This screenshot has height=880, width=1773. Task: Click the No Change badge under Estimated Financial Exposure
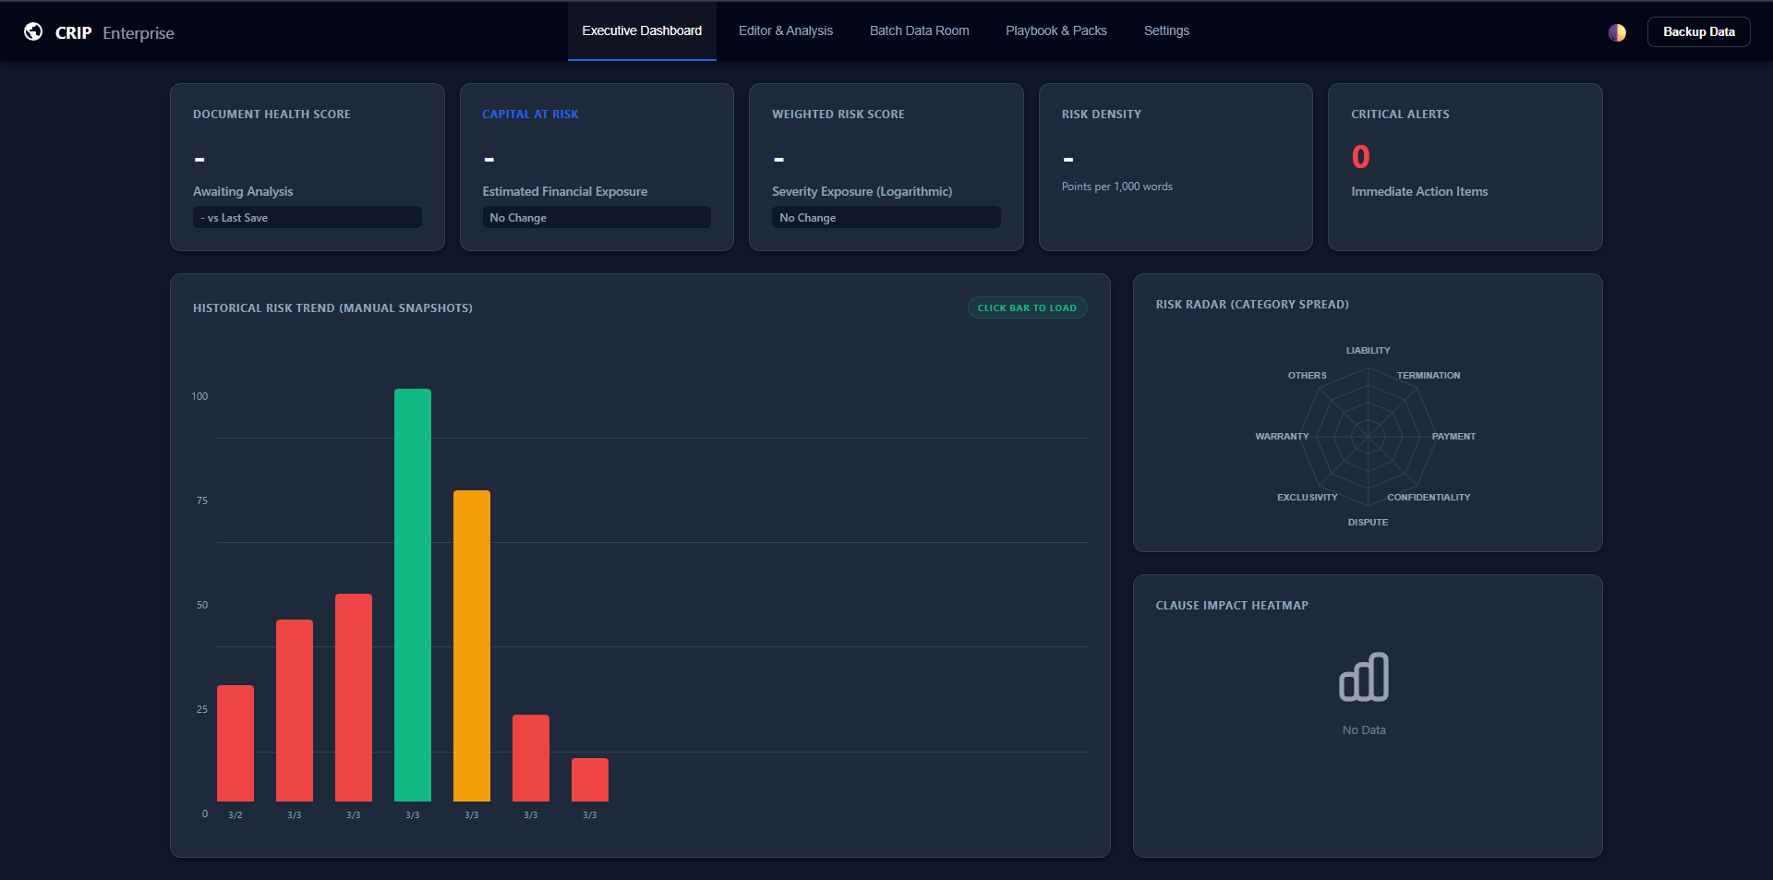pyautogui.click(x=597, y=217)
